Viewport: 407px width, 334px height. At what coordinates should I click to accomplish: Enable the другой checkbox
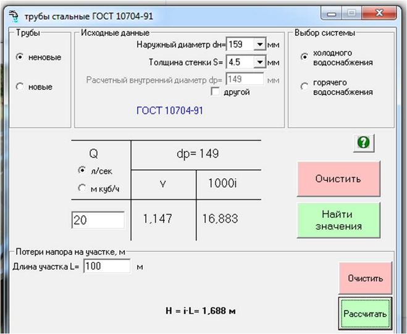[216, 92]
